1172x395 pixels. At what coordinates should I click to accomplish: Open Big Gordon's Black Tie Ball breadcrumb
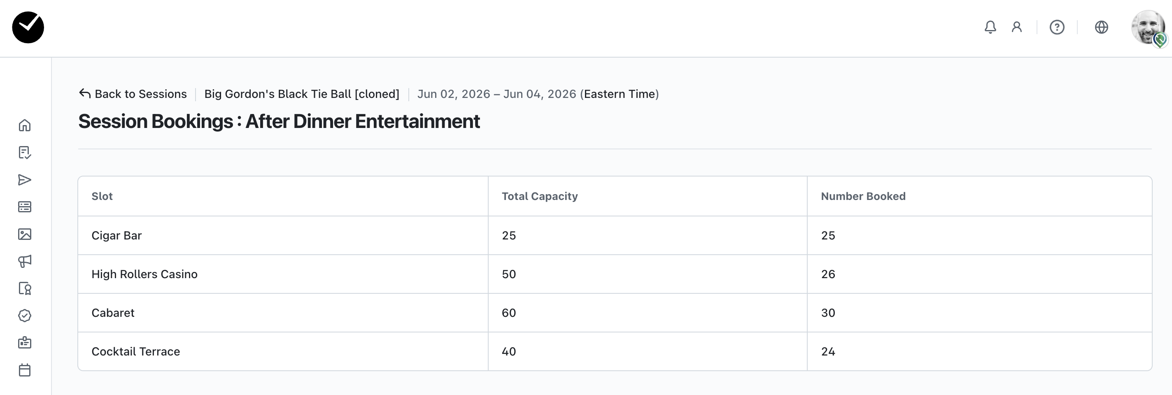click(302, 94)
